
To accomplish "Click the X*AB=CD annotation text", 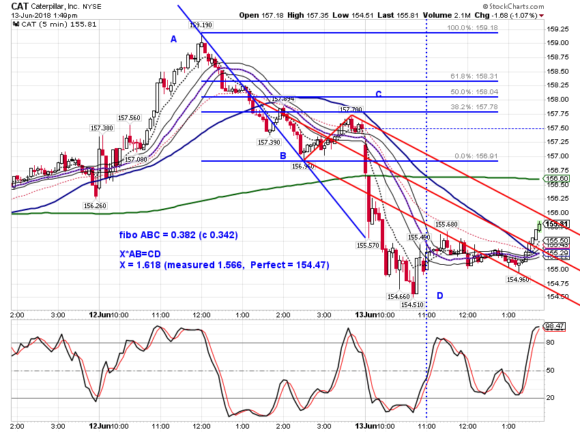I will (x=140, y=254).
